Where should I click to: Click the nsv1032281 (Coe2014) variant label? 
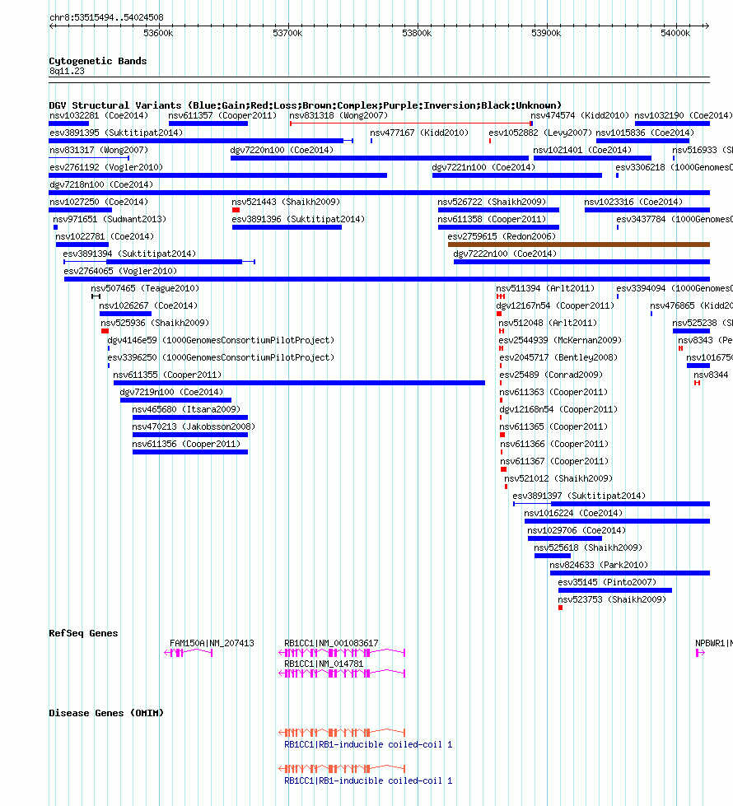[x=99, y=115]
